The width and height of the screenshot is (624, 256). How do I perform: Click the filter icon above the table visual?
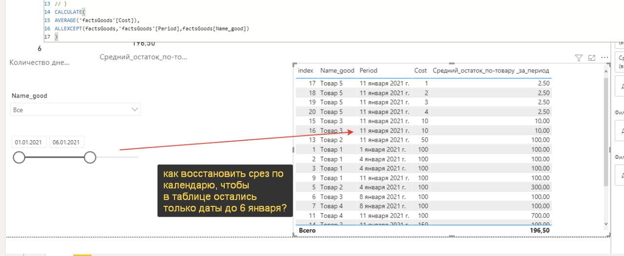(x=579, y=58)
